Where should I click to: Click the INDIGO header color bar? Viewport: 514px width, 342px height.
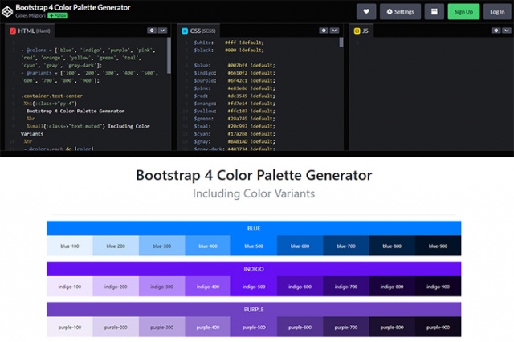pyautogui.click(x=254, y=269)
